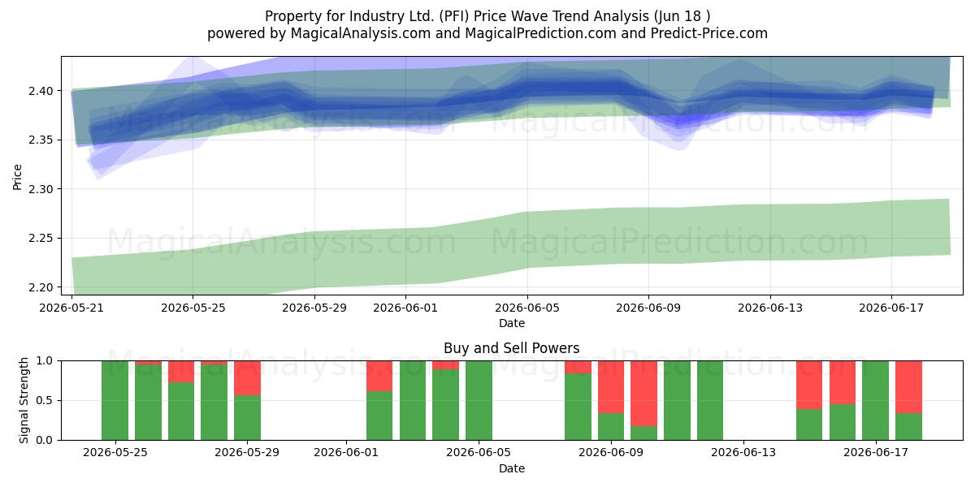The height and width of the screenshot is (487, 975).
Task: Click the 2026-06-17 date tick on price chart
Action: [x=891, y=308]
